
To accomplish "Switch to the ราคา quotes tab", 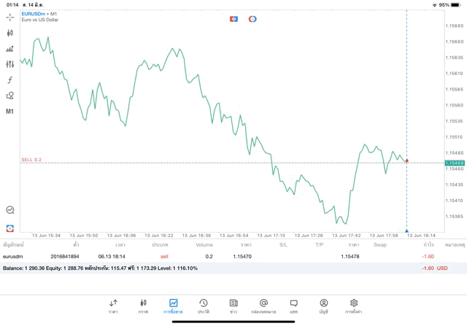I will point(113,306).
